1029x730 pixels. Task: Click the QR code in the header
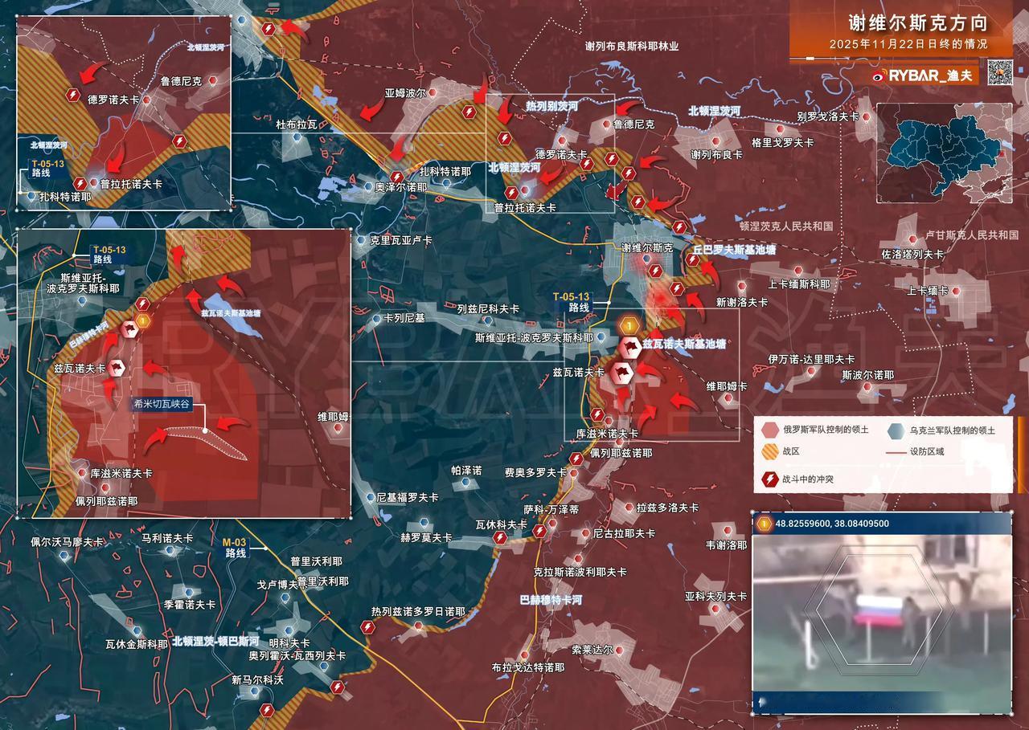tap(999, 72)
